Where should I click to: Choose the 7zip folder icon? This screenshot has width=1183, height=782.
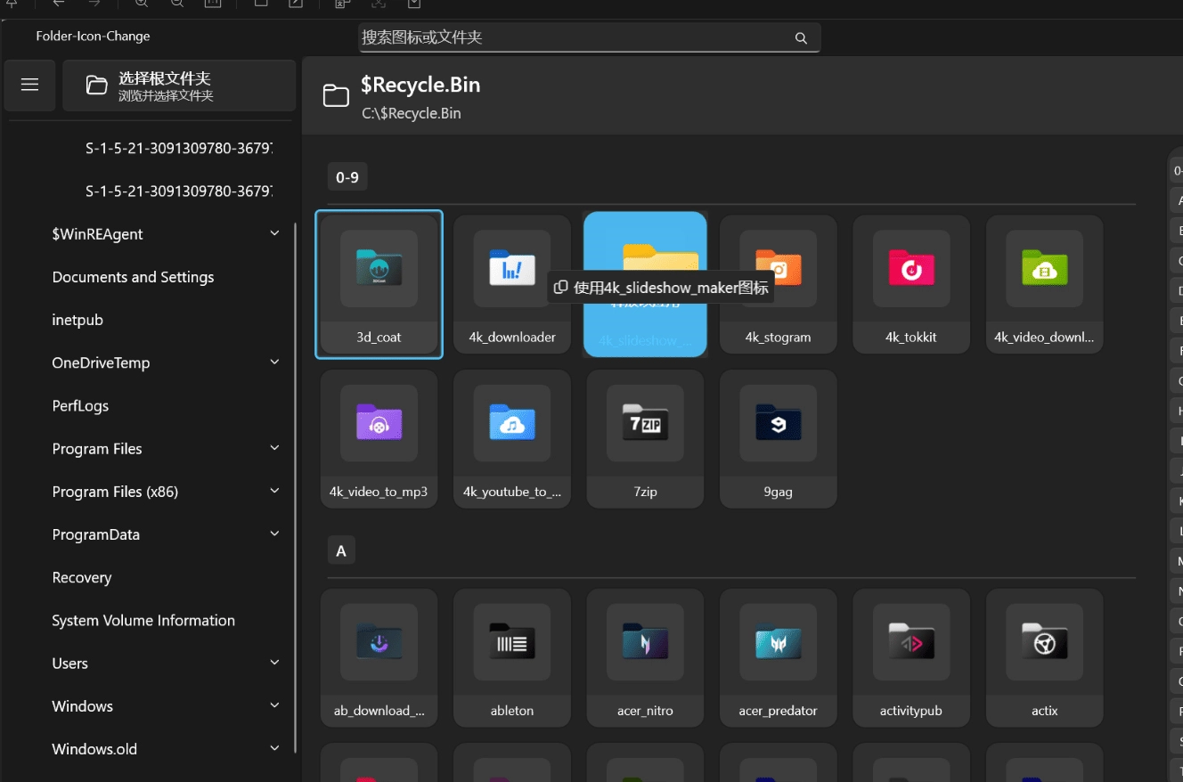(645, 439)
